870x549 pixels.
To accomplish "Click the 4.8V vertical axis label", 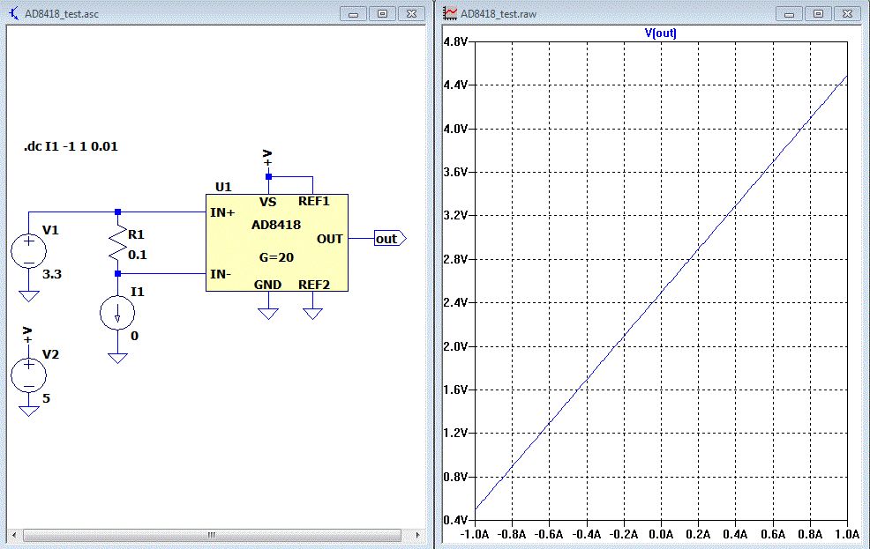I will click(x=455, y=41).
